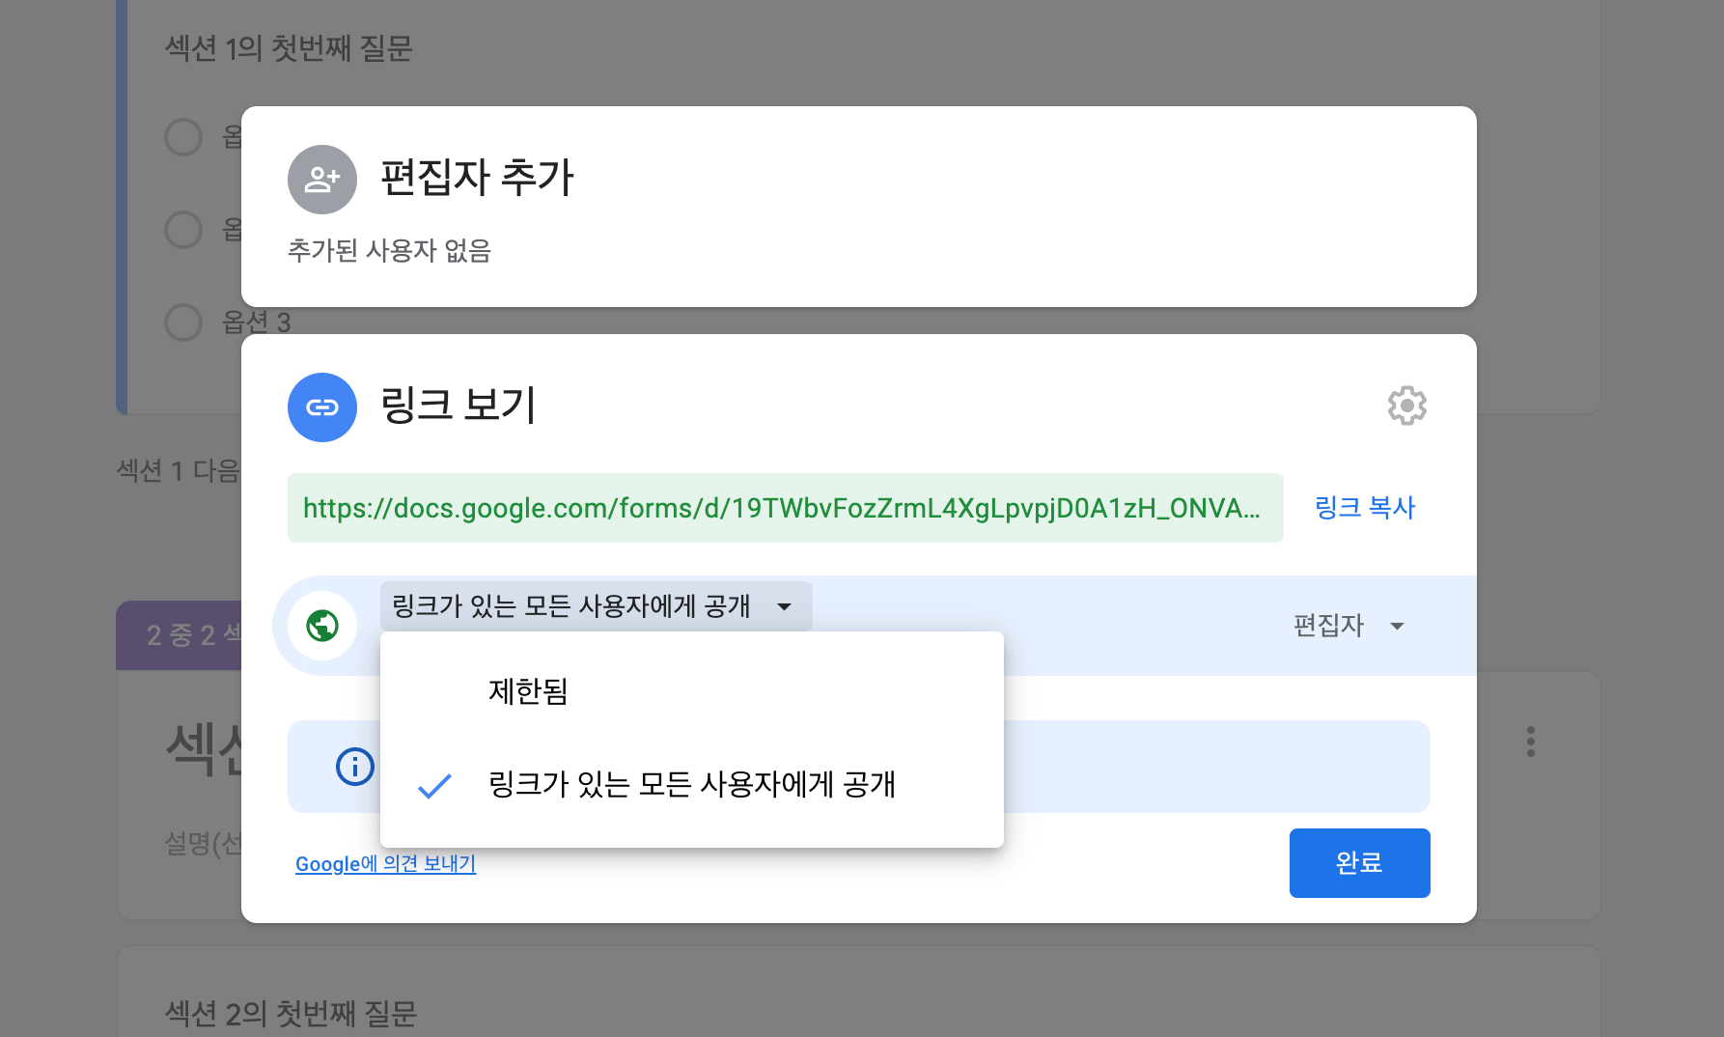Viewport: 1724px width, 1037px height.
Task: Click the 편집자 추가 heading
Action: [x=477, y=178]
